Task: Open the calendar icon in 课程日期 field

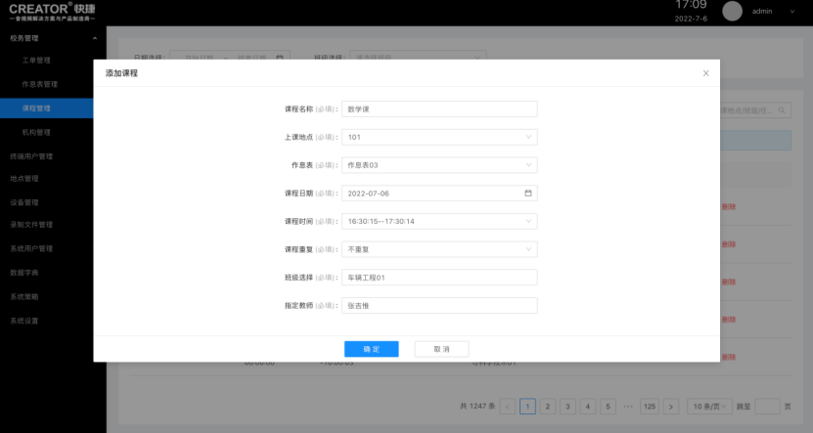Action: click(x=528, y=194)
